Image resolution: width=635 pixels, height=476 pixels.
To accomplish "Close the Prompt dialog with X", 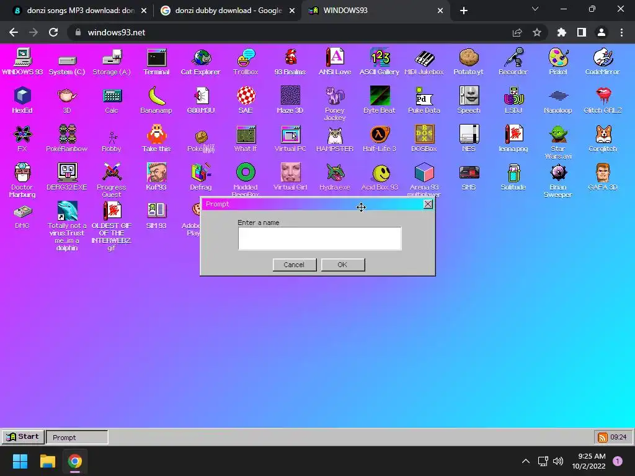I will 428,205.
